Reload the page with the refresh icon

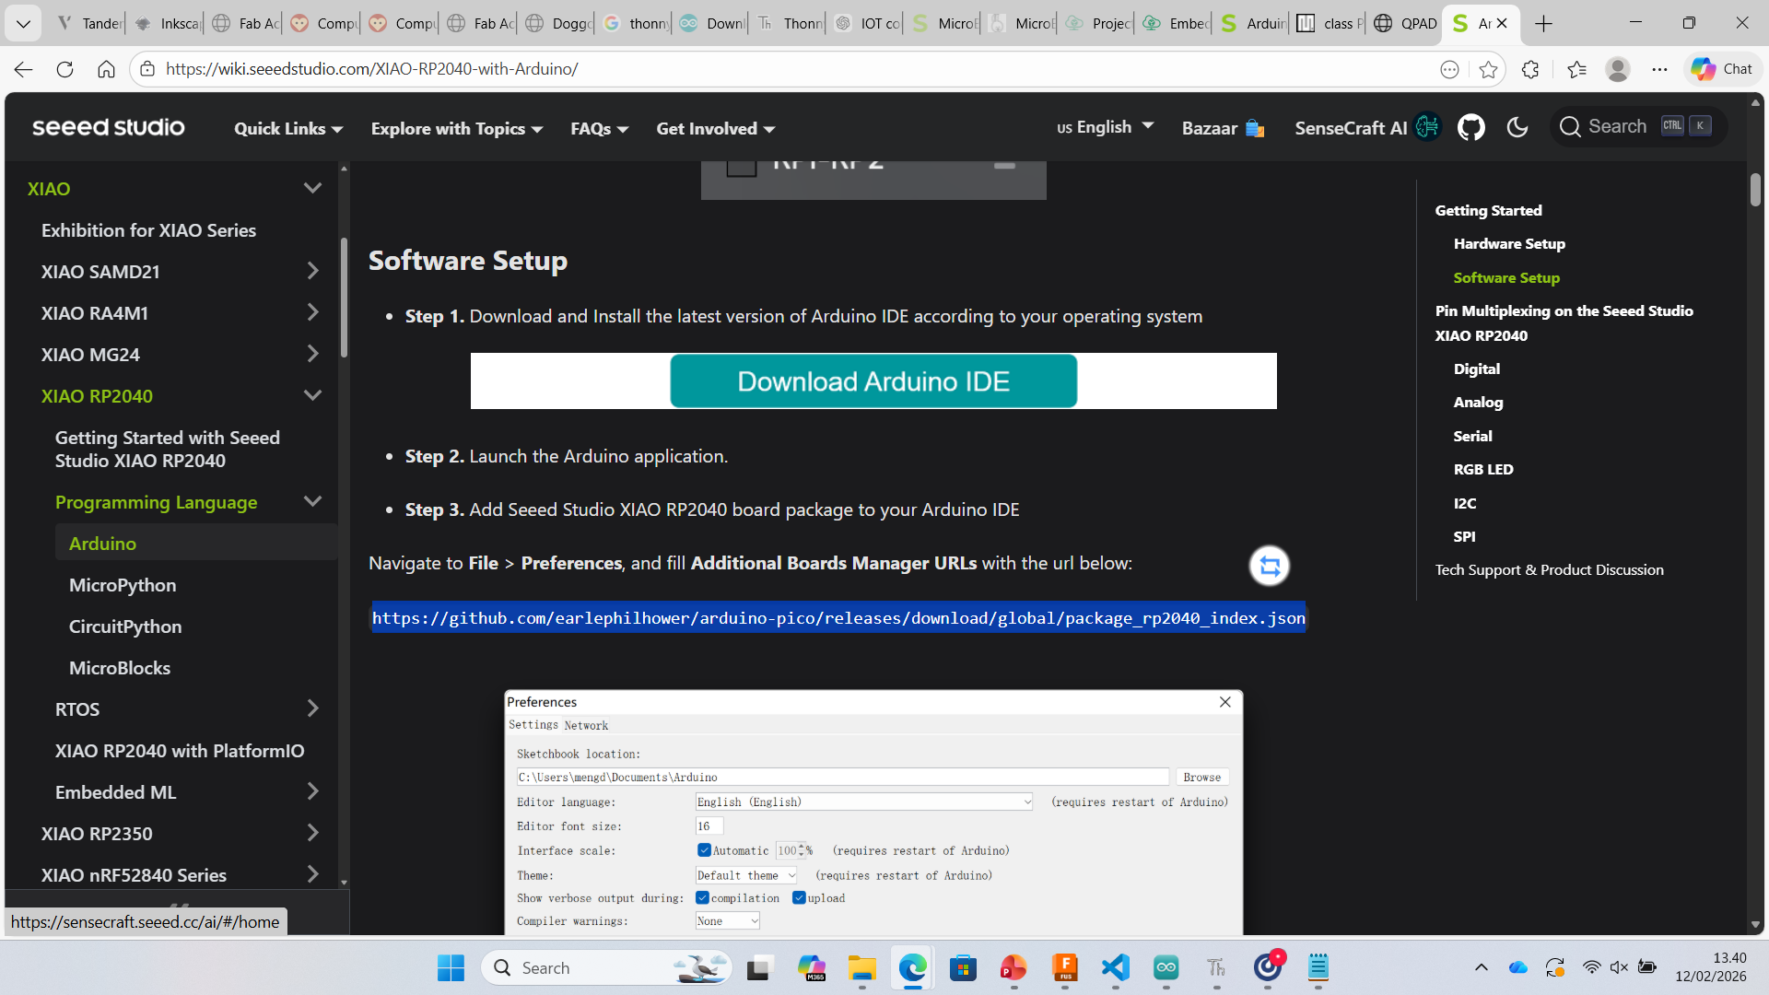pyautogui.click(x=64, y=69)
